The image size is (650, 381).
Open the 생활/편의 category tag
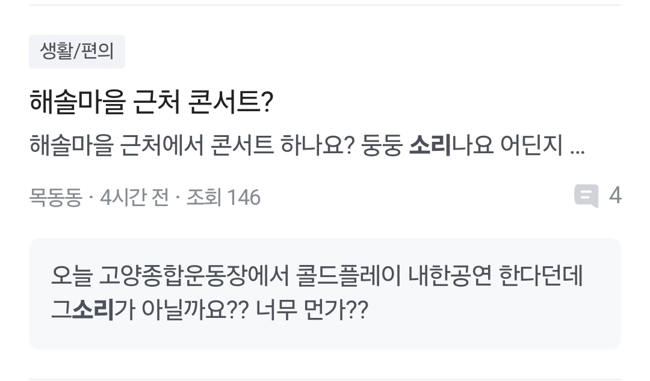click(76, 52)
